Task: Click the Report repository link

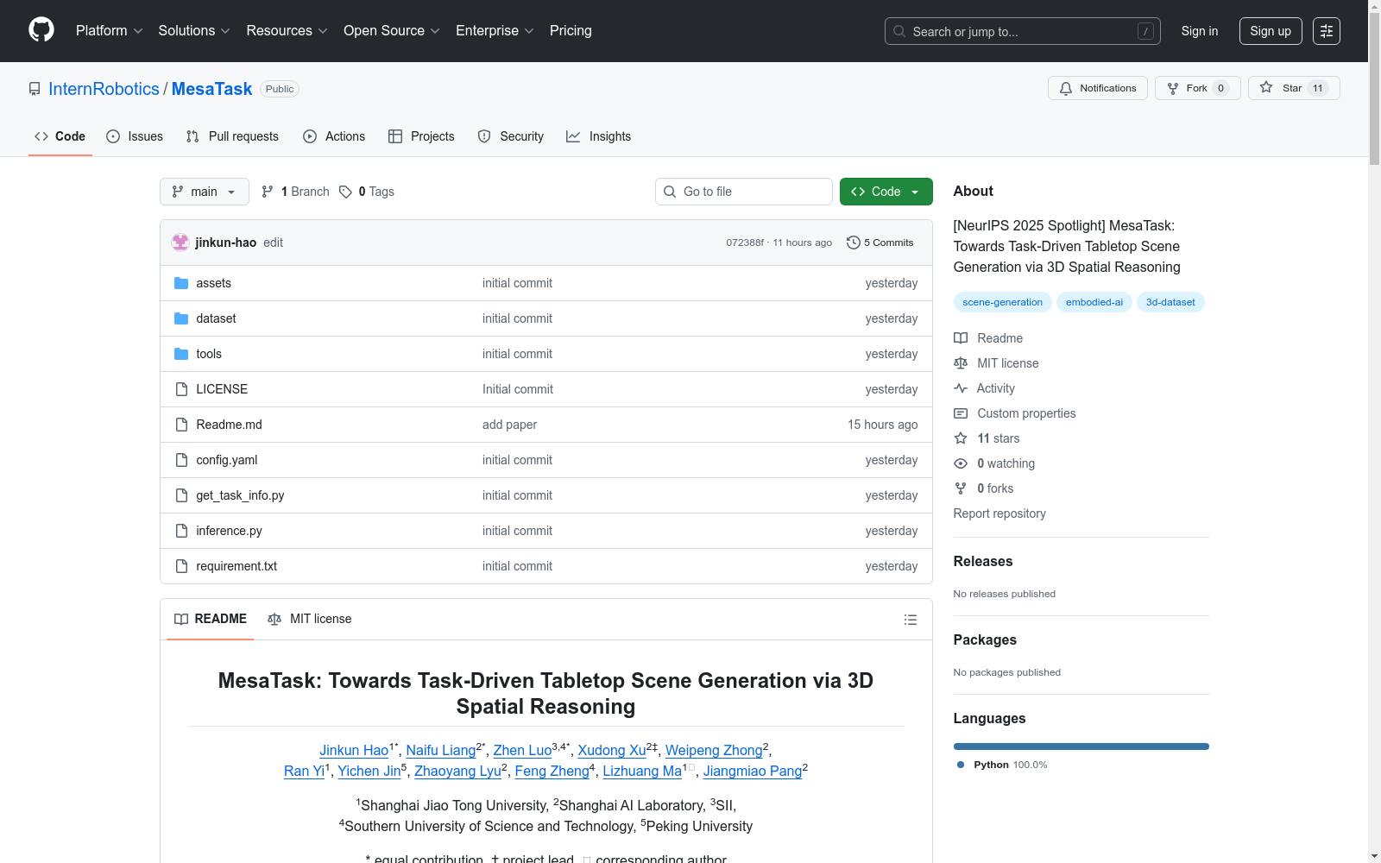Action: [999, 513]
